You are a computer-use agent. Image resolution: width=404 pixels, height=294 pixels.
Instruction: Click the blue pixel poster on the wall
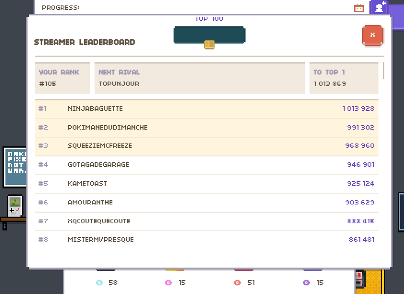(x=15, y=167)
